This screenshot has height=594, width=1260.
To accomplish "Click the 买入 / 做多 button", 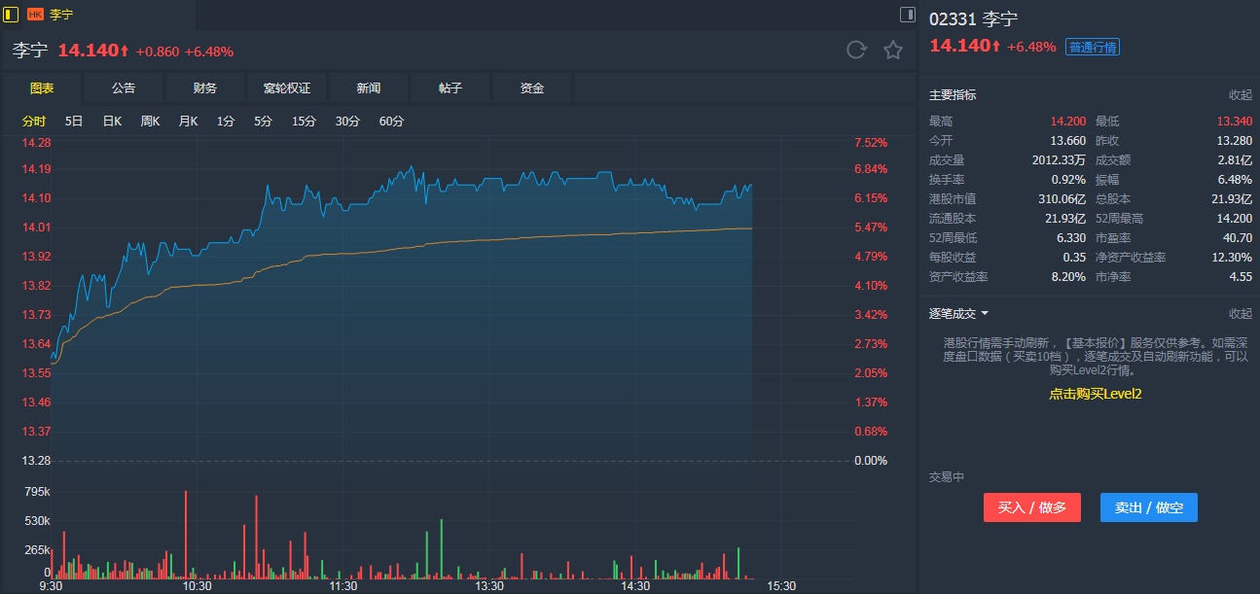I will point(1031,507).
